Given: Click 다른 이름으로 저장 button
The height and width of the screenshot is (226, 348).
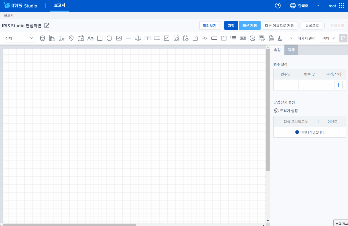Looking at the screenshot, I should click(279, 25).
